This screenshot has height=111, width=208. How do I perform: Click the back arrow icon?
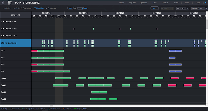[x=3, y=3]
